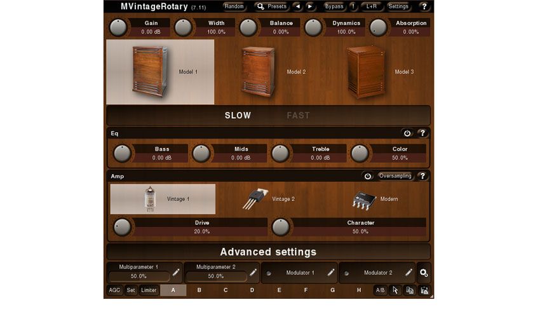The image size is (540, 321).
Task: Click the Random button
Action: click(234, 6)
